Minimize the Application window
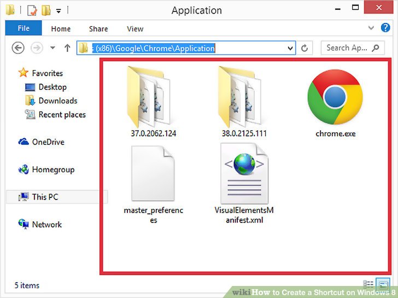Screen dimensions: 398x298 338,9
